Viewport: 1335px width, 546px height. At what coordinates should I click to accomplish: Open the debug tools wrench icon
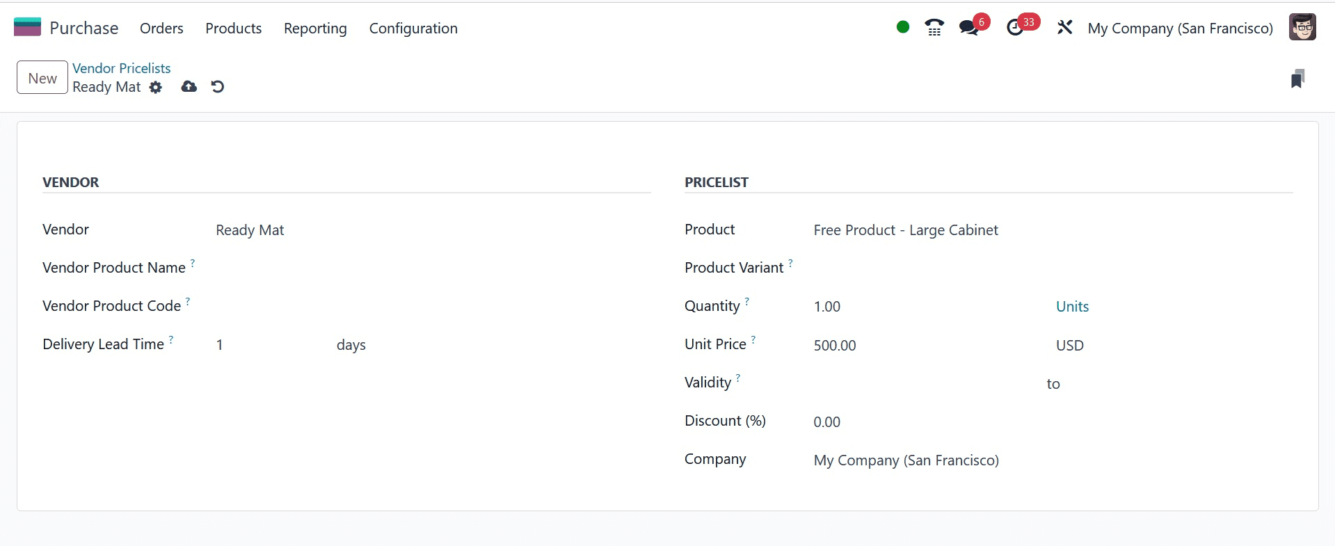pyautogui.click(x=1064, y=28)
